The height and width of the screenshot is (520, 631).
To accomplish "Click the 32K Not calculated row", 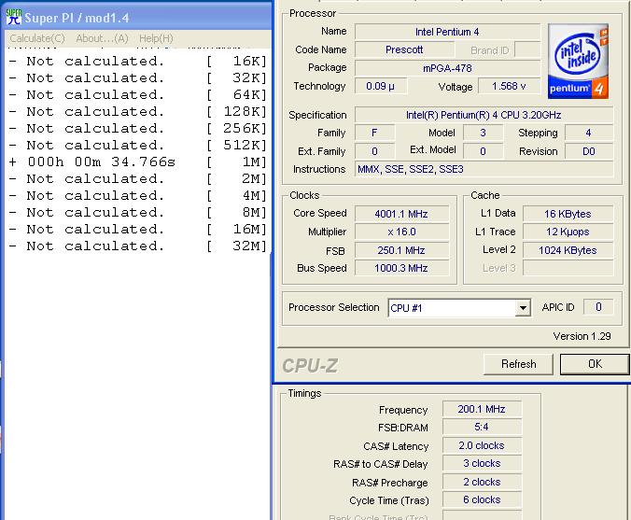I will tap(137, 77).
